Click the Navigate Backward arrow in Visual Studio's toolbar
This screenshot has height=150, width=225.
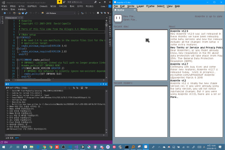tap(5, 13)
